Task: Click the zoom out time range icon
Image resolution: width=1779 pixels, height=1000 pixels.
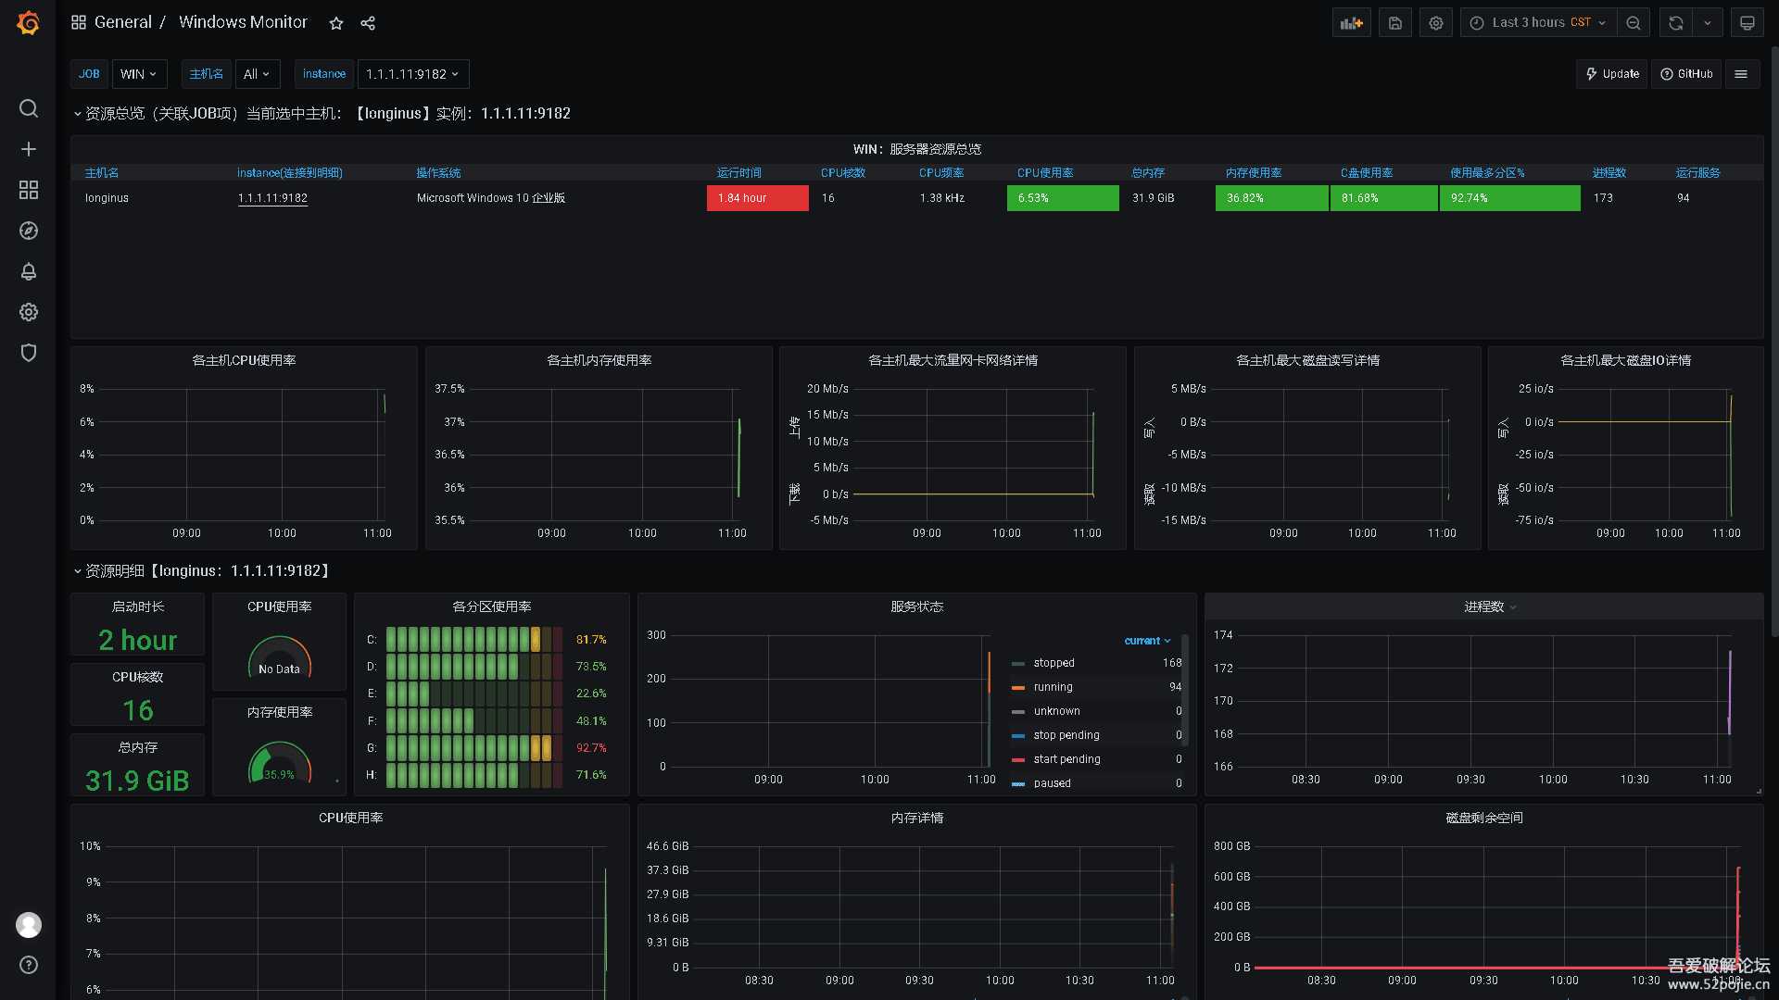Action: tap(1634, 23)
